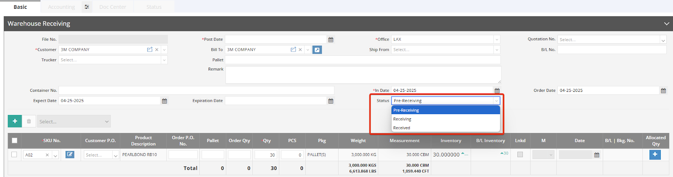Click into the Remark text area
Screen dimensions: 673x177
tap(363, 75)
